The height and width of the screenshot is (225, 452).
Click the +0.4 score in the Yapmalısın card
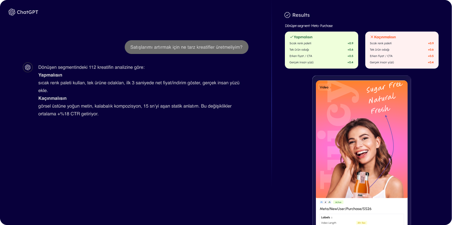click(x=350, y=62)
